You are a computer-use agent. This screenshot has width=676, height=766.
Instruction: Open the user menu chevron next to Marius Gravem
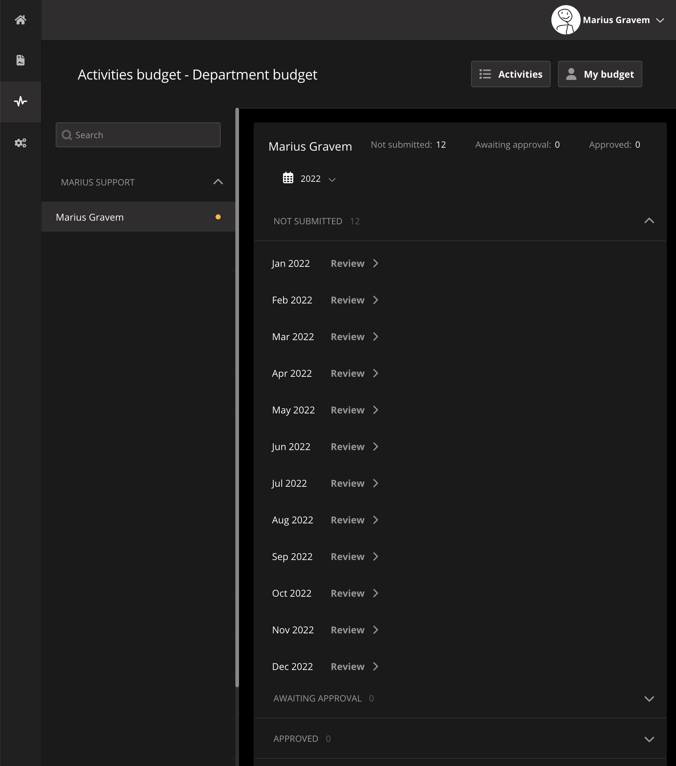click(660, 20)
